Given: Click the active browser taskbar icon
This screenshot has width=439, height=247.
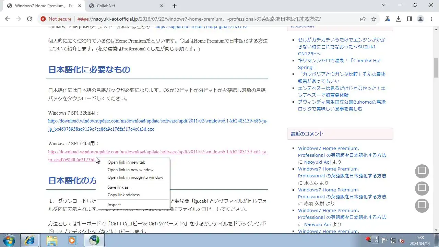Looking at the screenshot, I should pos(94,240).
